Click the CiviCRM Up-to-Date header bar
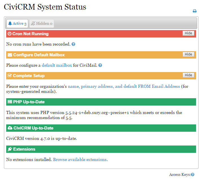The width and height of the screenshot is (200, 179). pyautogui.click(x=113, y=128)
